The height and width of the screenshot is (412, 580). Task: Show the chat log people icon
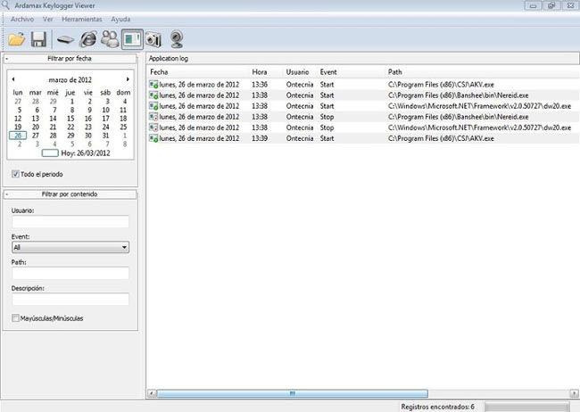[x=110, y=39]
